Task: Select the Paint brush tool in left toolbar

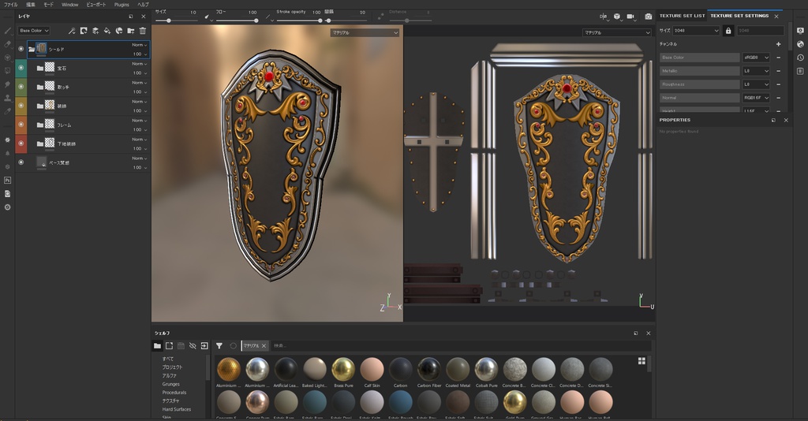Action: click(7, 31)
